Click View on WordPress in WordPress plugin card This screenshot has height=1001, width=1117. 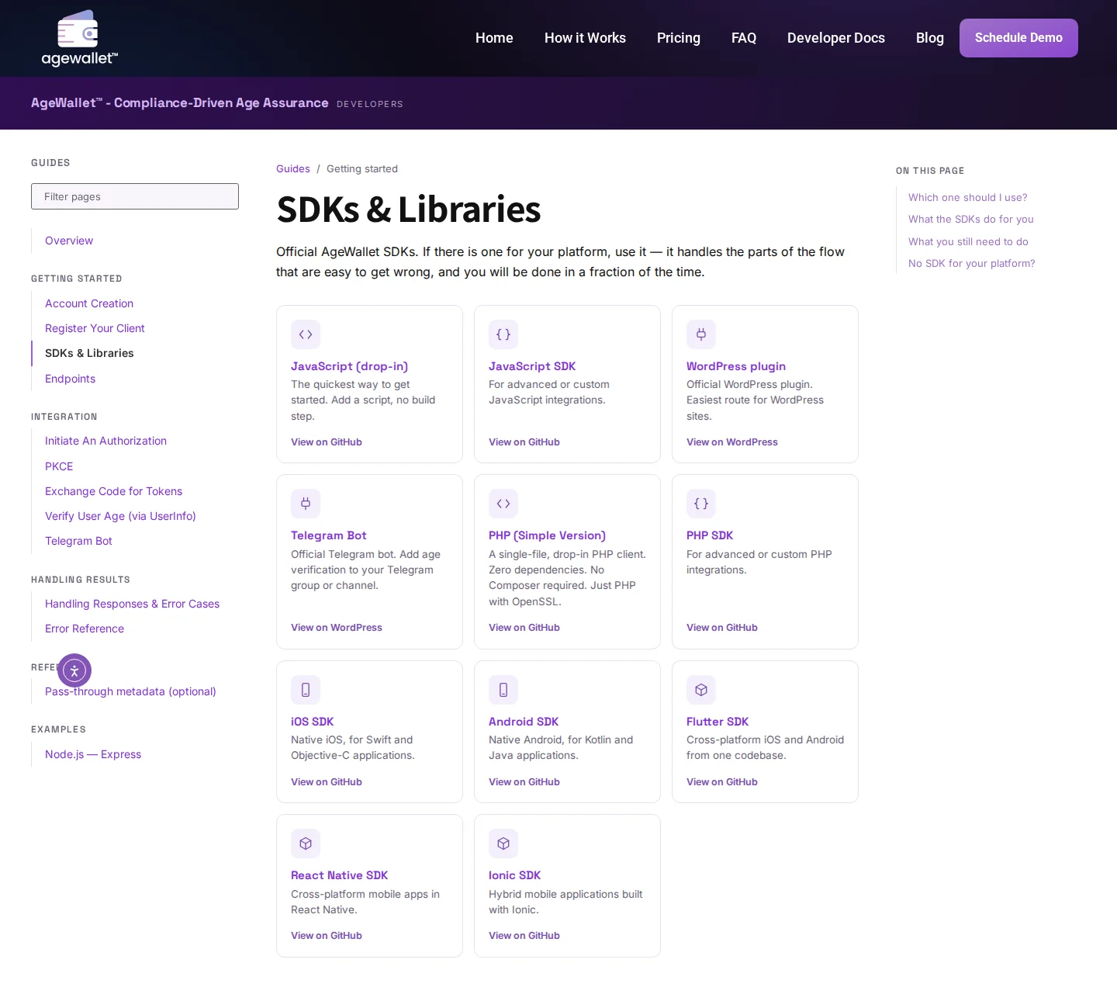coord(732,442)
